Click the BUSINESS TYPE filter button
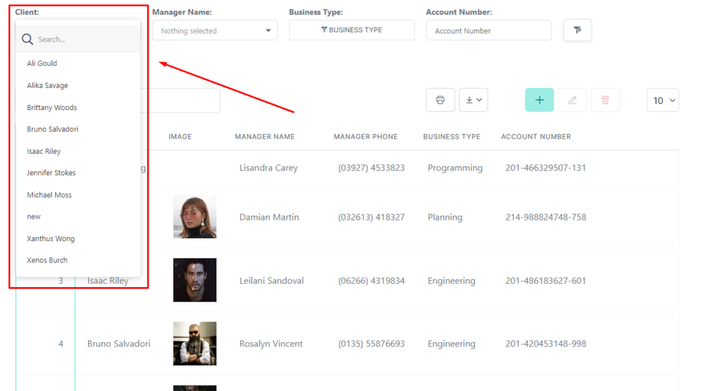This screenshot has height=391, width=704. click(x=351, y=30)
